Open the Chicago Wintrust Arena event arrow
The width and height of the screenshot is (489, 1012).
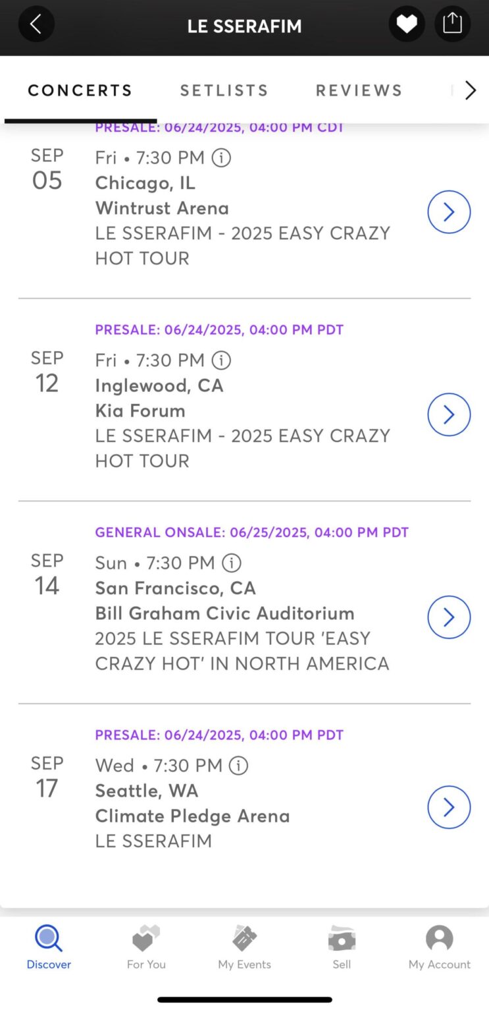pyautogui.click(x=449, y=212)
